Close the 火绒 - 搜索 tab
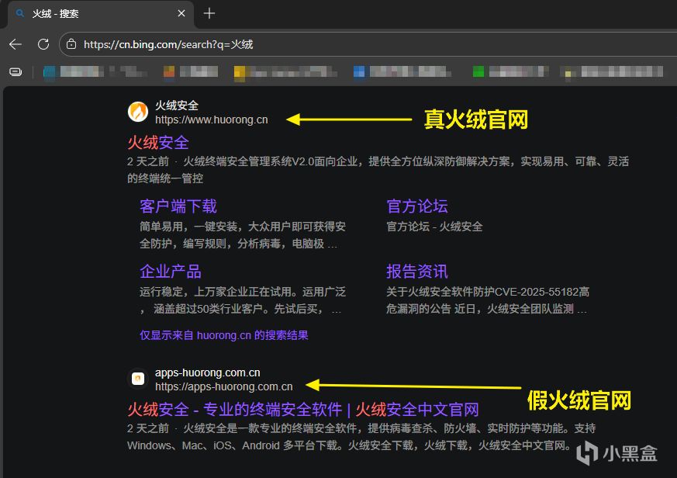This screenshot has width=677, height=478. click(181, 13)
